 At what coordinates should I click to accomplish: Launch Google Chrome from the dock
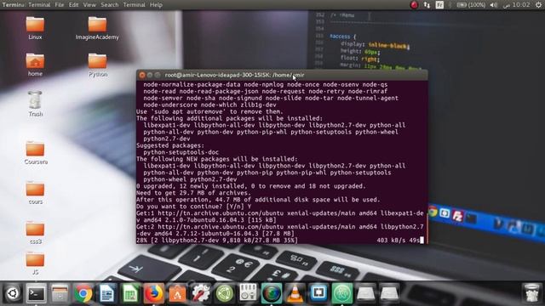click(83, 293)
